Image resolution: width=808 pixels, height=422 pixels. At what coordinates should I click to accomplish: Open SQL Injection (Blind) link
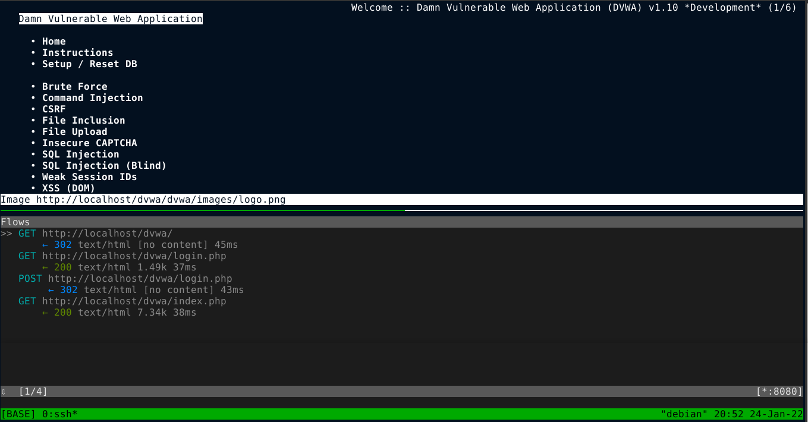[104, 166]
